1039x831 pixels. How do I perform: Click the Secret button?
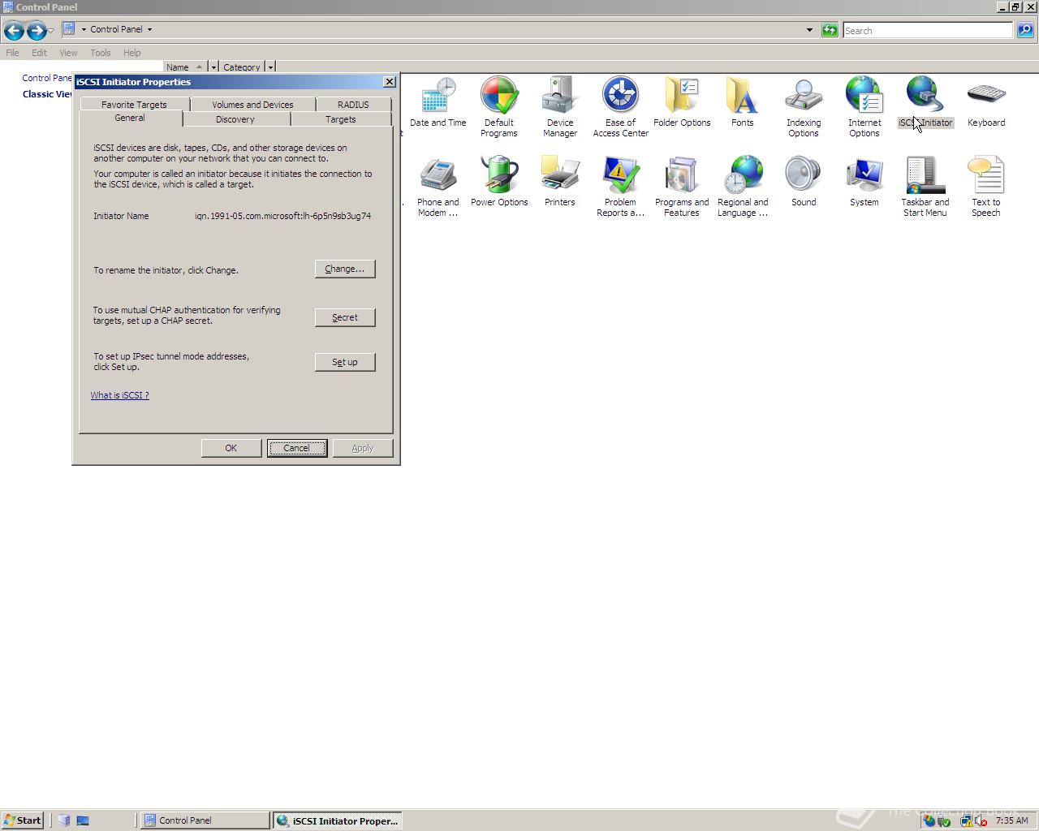coord(345,317)
